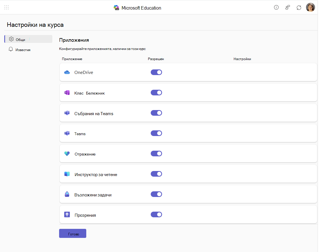The height and width of the screenshot is (252, 319).
Task: Click the Възложени задачи backpack icon
Action: click(x=67, y=194)
